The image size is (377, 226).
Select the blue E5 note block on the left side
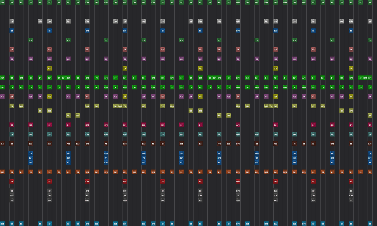pyautogui.click(x=12, y=31)
